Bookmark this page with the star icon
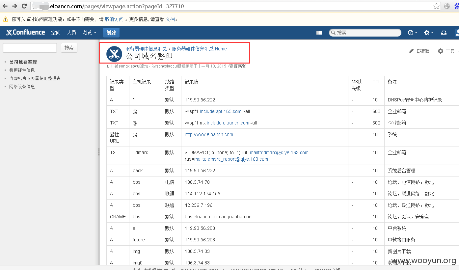Viewport: 459px width, 270px height. point(436,6)
